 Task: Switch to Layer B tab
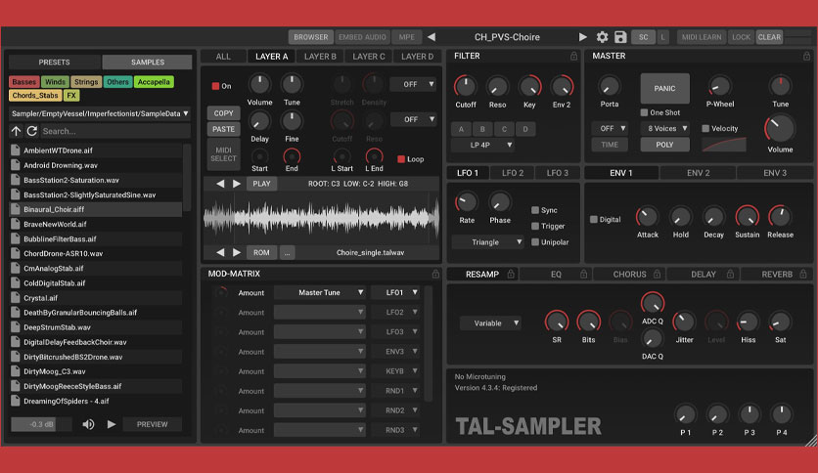pos(320,57)
